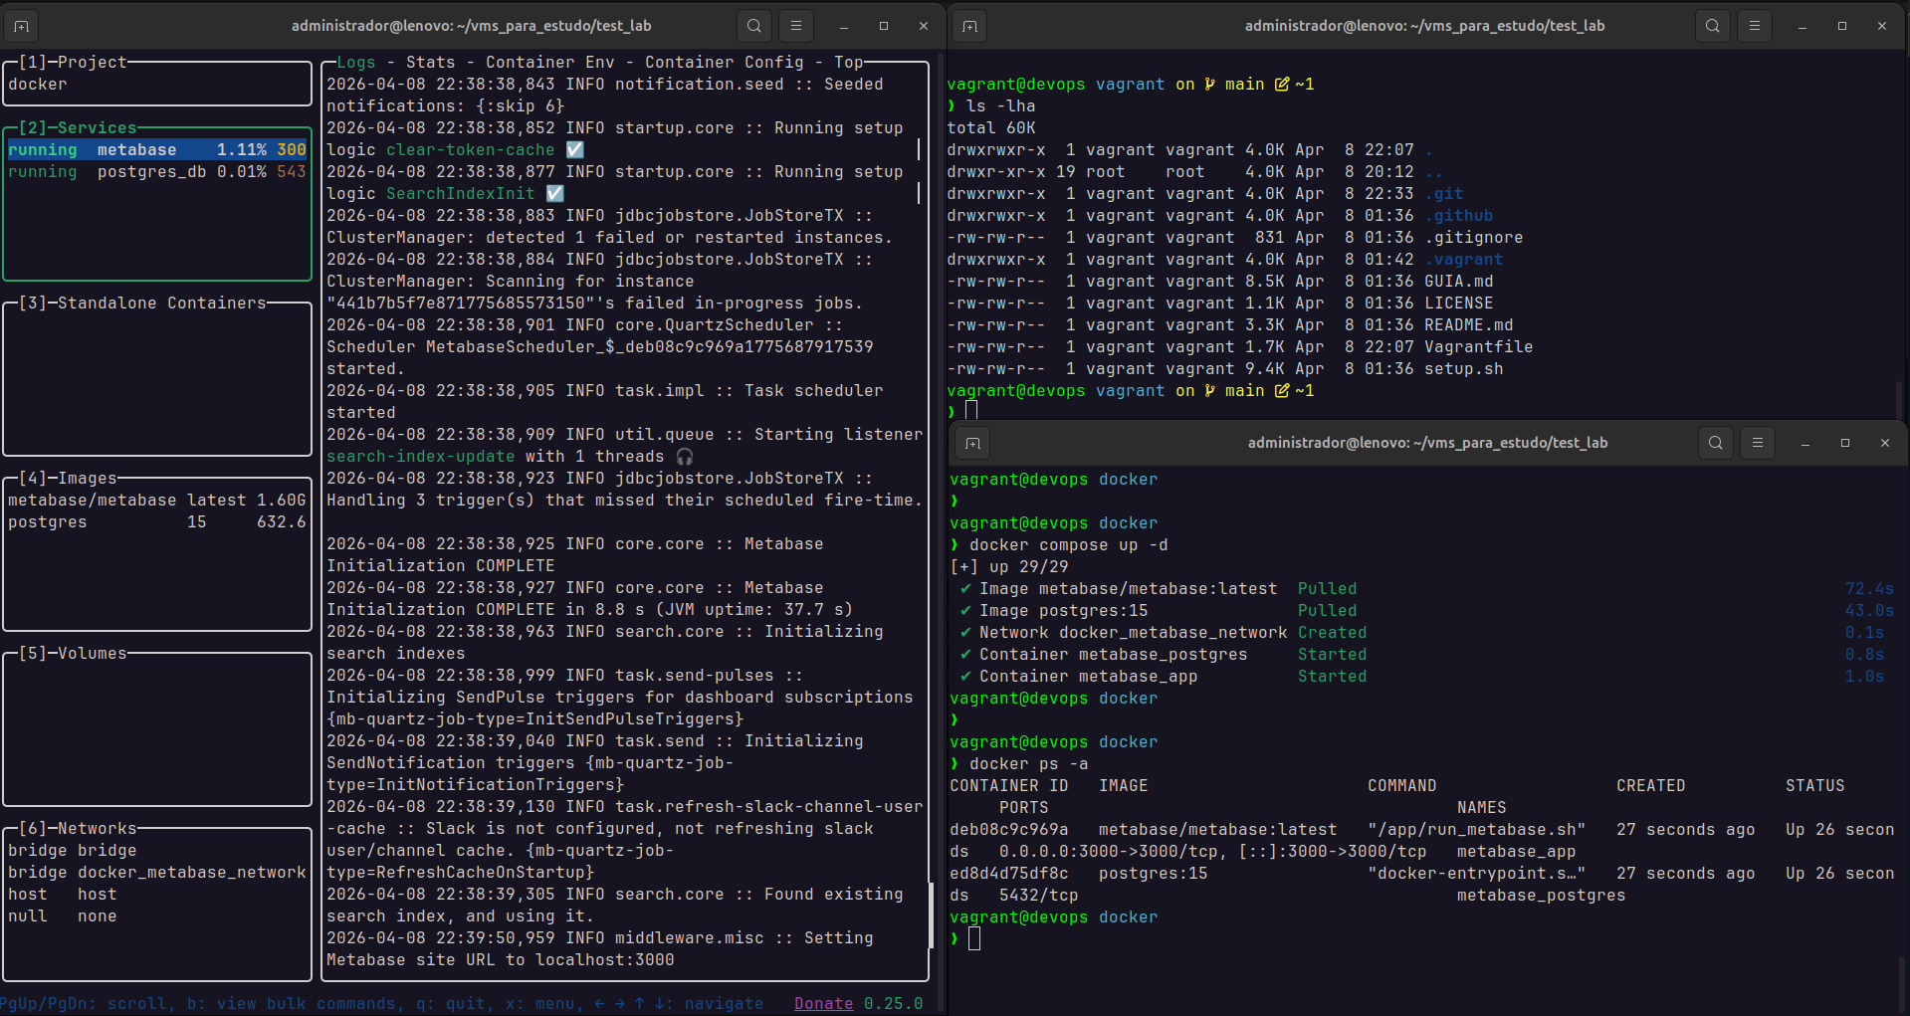Viewport: 1910px width, 1016px height.
Task: Click the new-window icon in the top-right terminal
Action: point(969,26)
